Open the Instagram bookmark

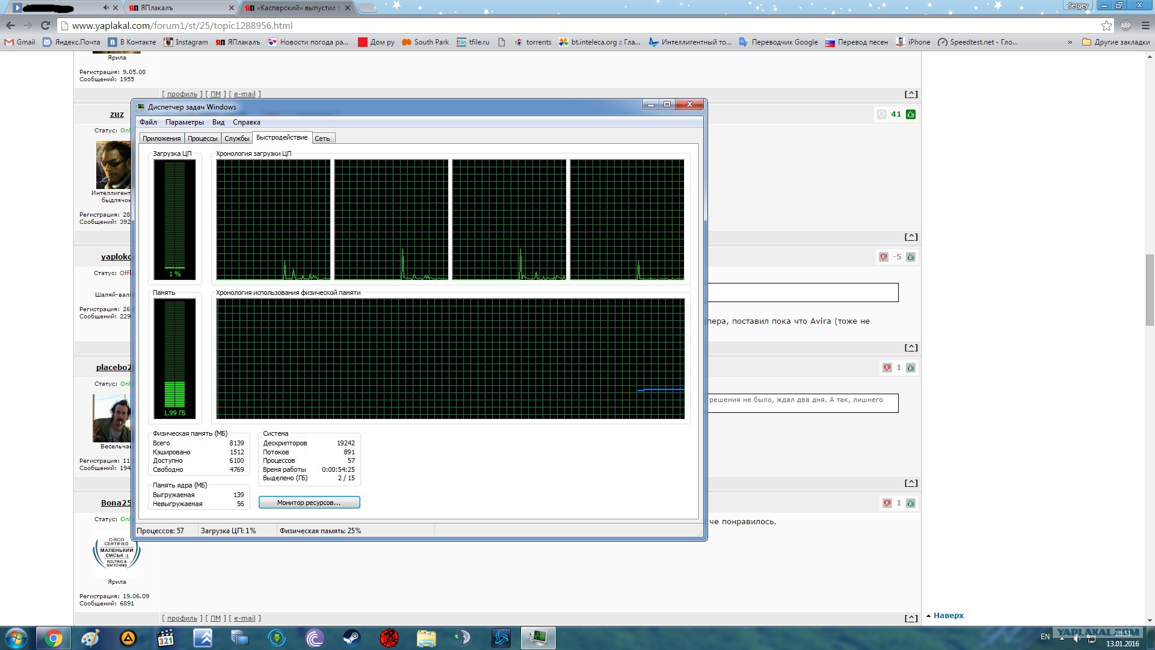coord(186,42)
